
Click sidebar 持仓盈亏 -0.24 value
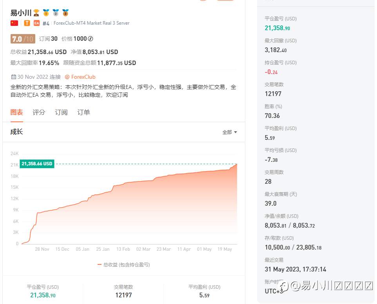(x=271, y=72)
